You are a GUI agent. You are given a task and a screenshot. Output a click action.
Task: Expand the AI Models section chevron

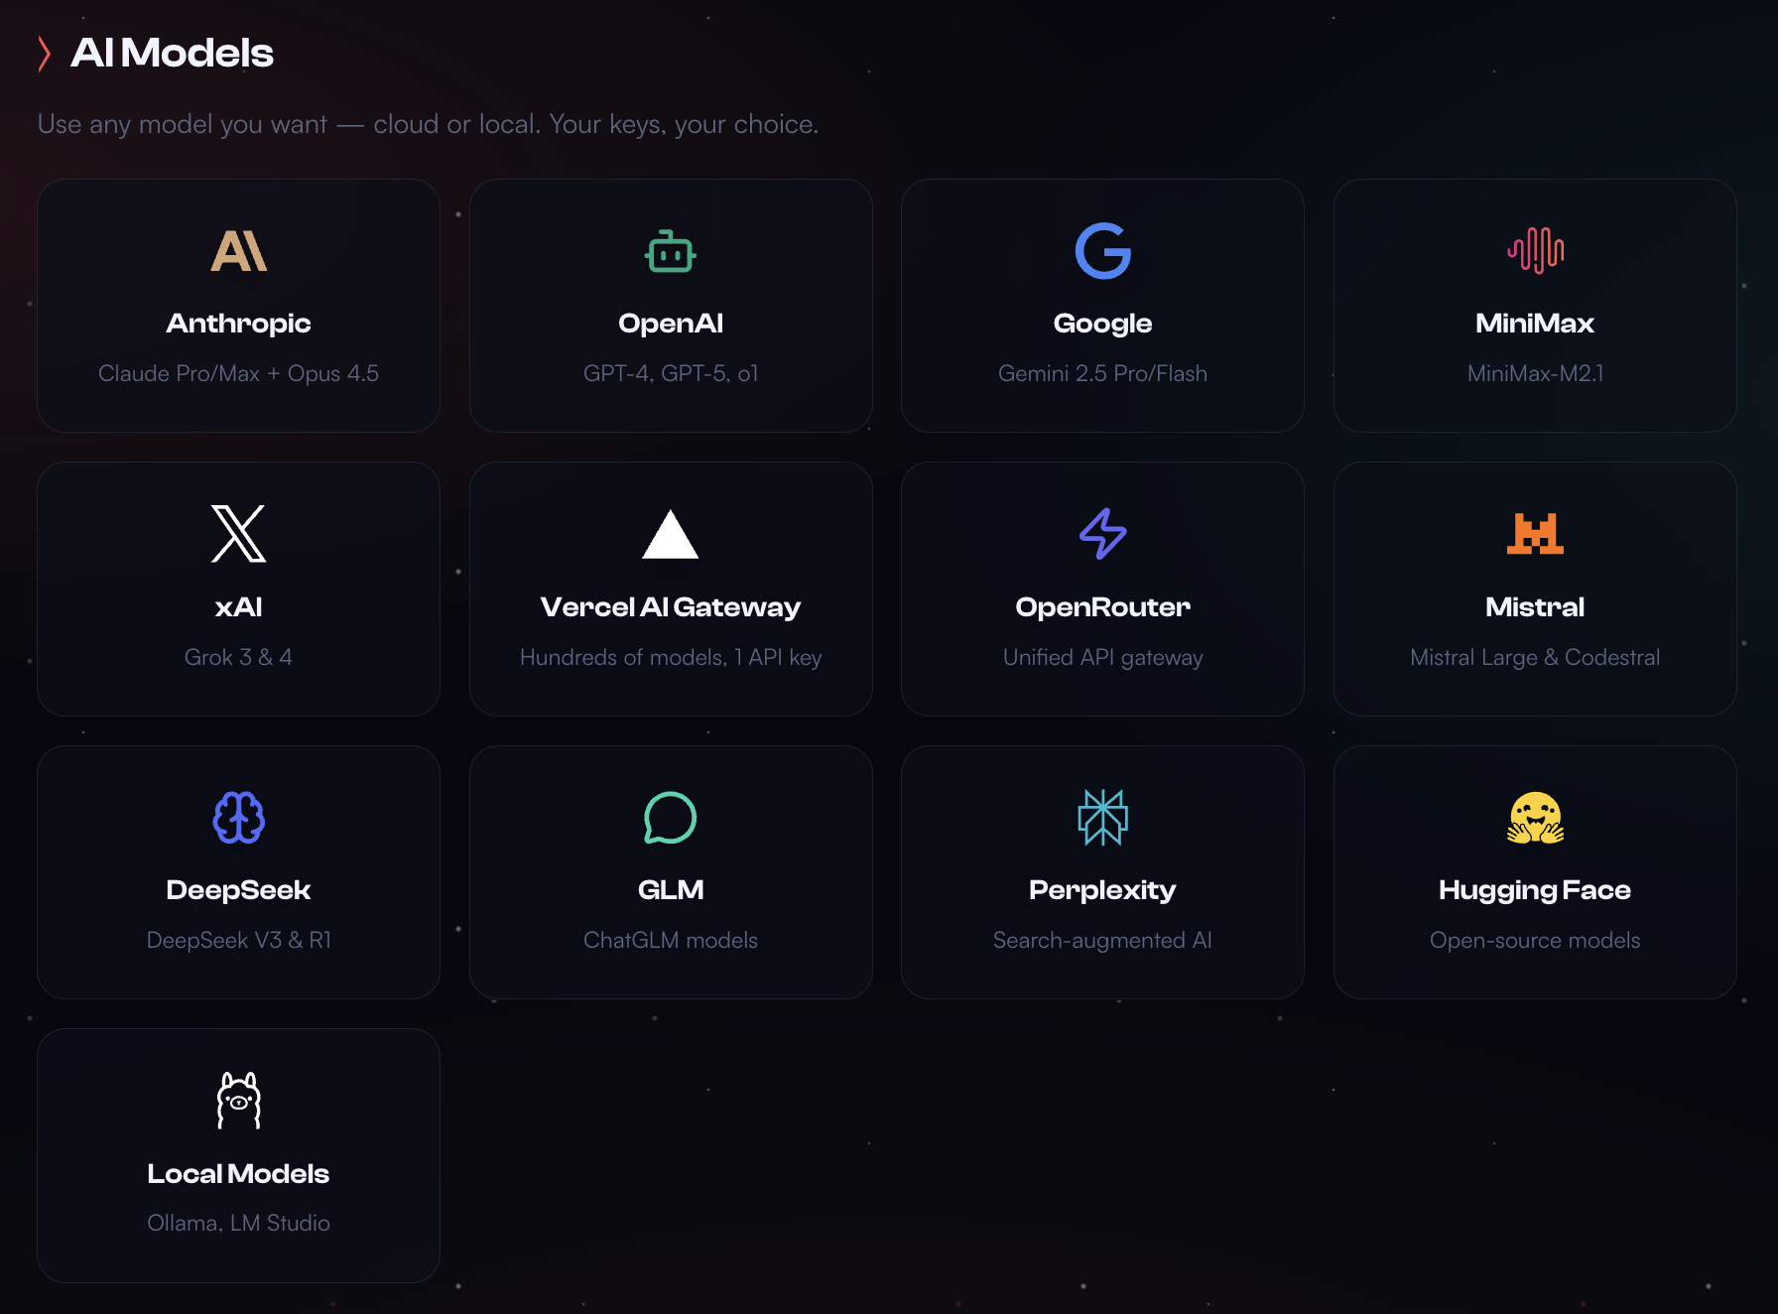(x=44, y=54)
